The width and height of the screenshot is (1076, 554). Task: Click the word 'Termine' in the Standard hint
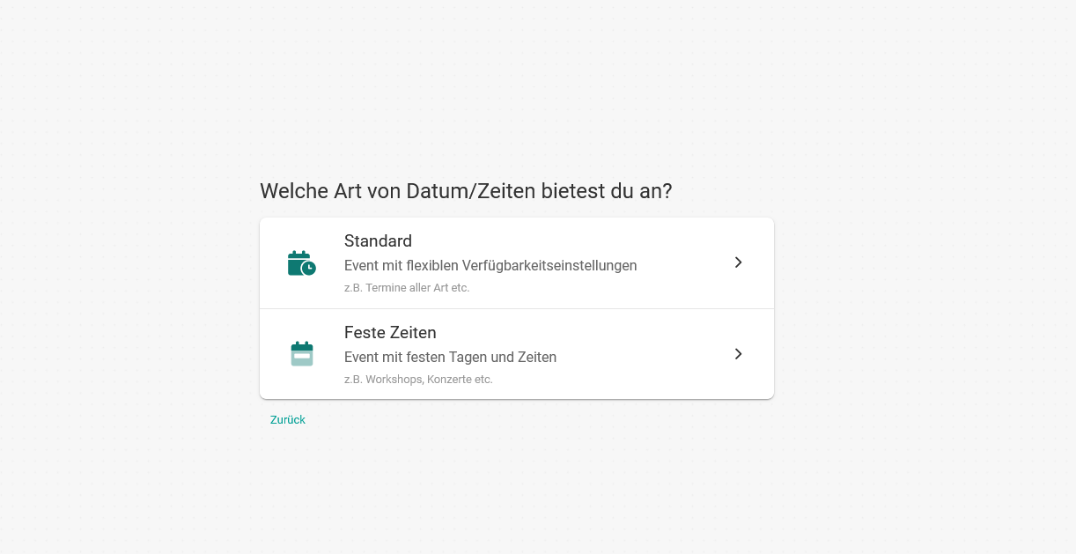(x=386, y=288)
